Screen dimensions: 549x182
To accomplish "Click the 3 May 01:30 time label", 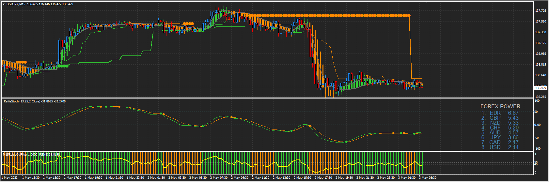I will 407,178.
